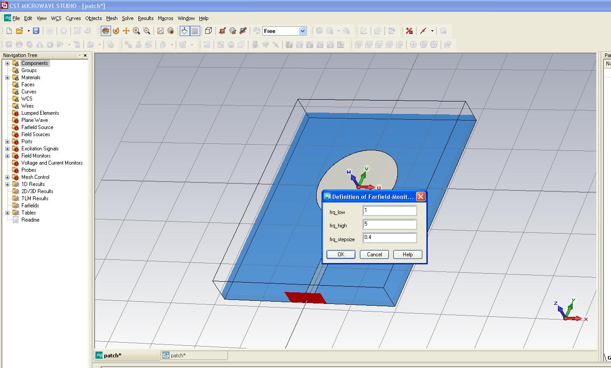Click the Save file icon
This screenshot has width=611, height=368.
[x=36, y=31]
